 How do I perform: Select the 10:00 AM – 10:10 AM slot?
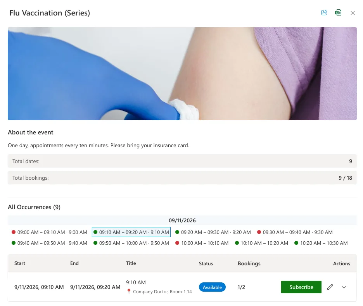[x=202, y=243]
